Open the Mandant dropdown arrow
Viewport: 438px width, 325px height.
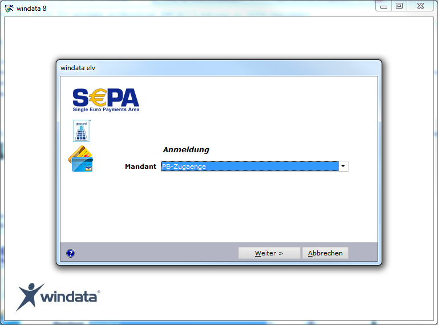pyautogui.click(x=343, y=166)
